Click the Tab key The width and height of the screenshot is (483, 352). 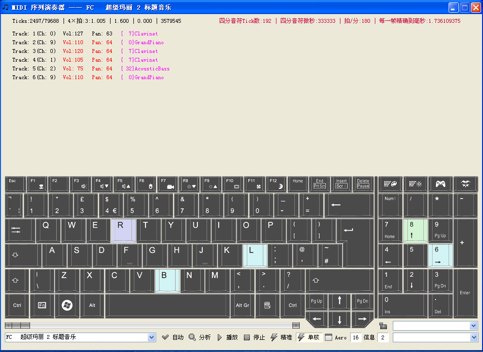pos(20,230)
